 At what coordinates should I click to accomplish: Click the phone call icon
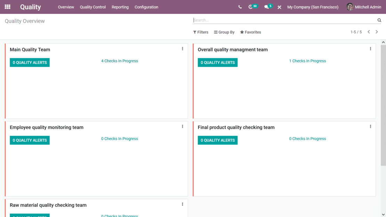click(240, 7)
